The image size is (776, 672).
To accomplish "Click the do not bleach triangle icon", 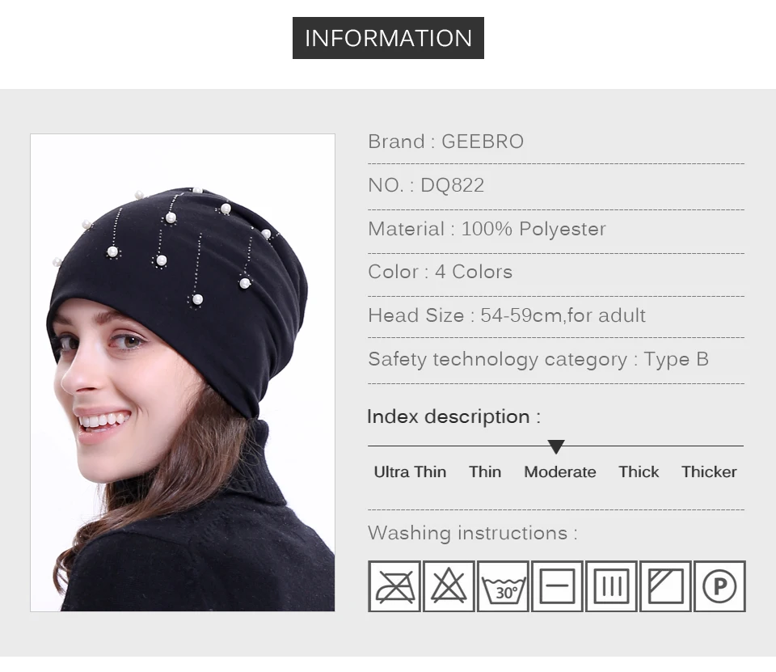I will (x=449, y=586).
